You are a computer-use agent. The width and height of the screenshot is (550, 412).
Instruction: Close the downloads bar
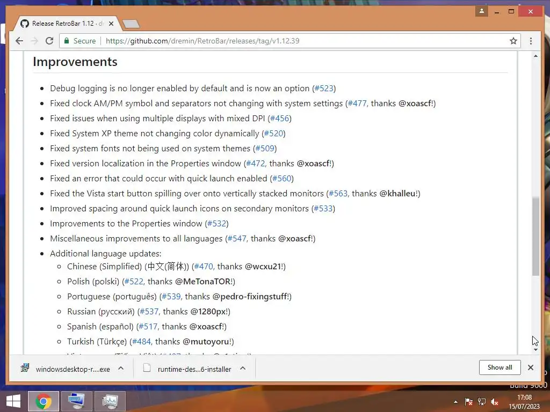[530, 367]
